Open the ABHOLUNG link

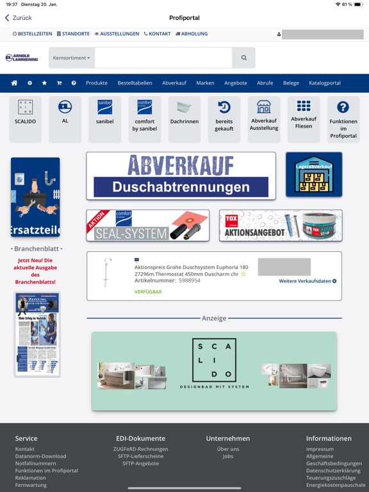pyautogui.click(x=192, y=34)
